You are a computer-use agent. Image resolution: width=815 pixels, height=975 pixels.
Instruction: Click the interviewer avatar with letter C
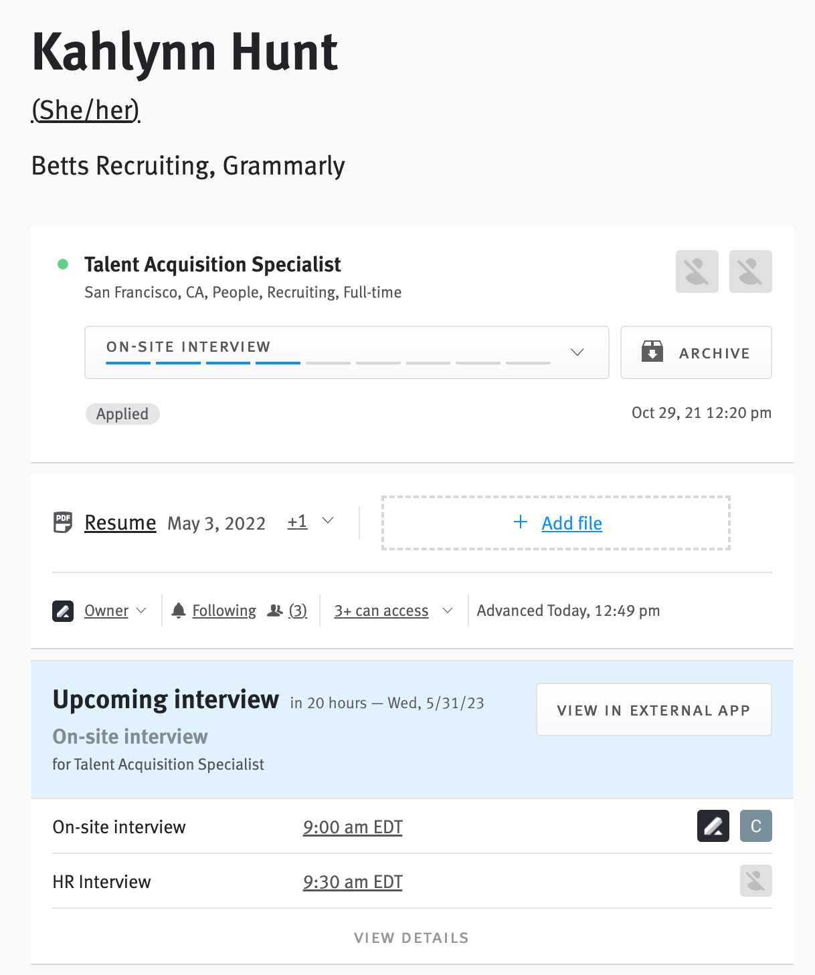click(755, 827)
